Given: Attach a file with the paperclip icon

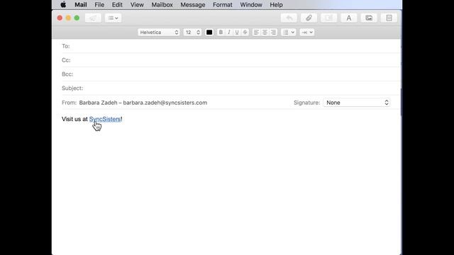Looking at the screenshot, I should (309, 18).
